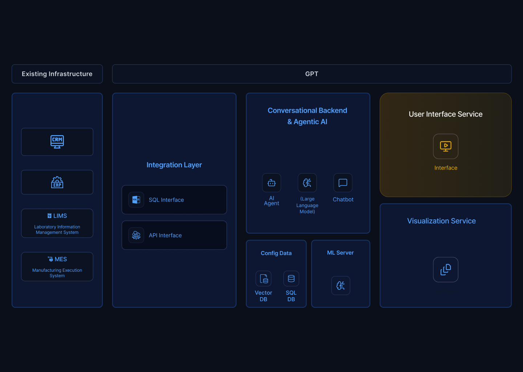Select the MES card
Viewport: 523px width, 372px height.
[x=57, y=267]
